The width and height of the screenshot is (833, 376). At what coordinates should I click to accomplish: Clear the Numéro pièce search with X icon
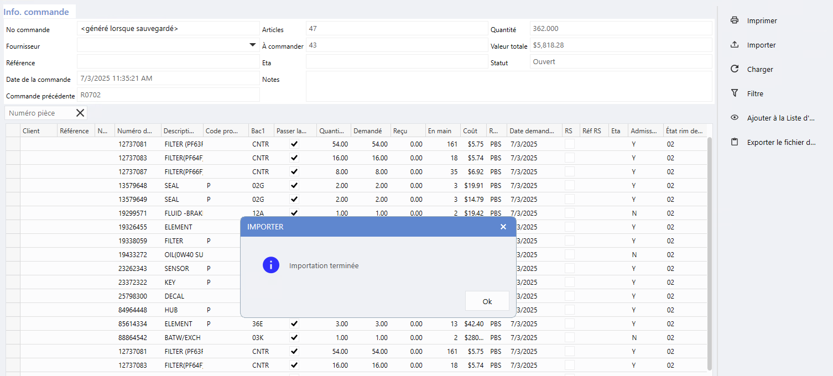tap(80, 113)
